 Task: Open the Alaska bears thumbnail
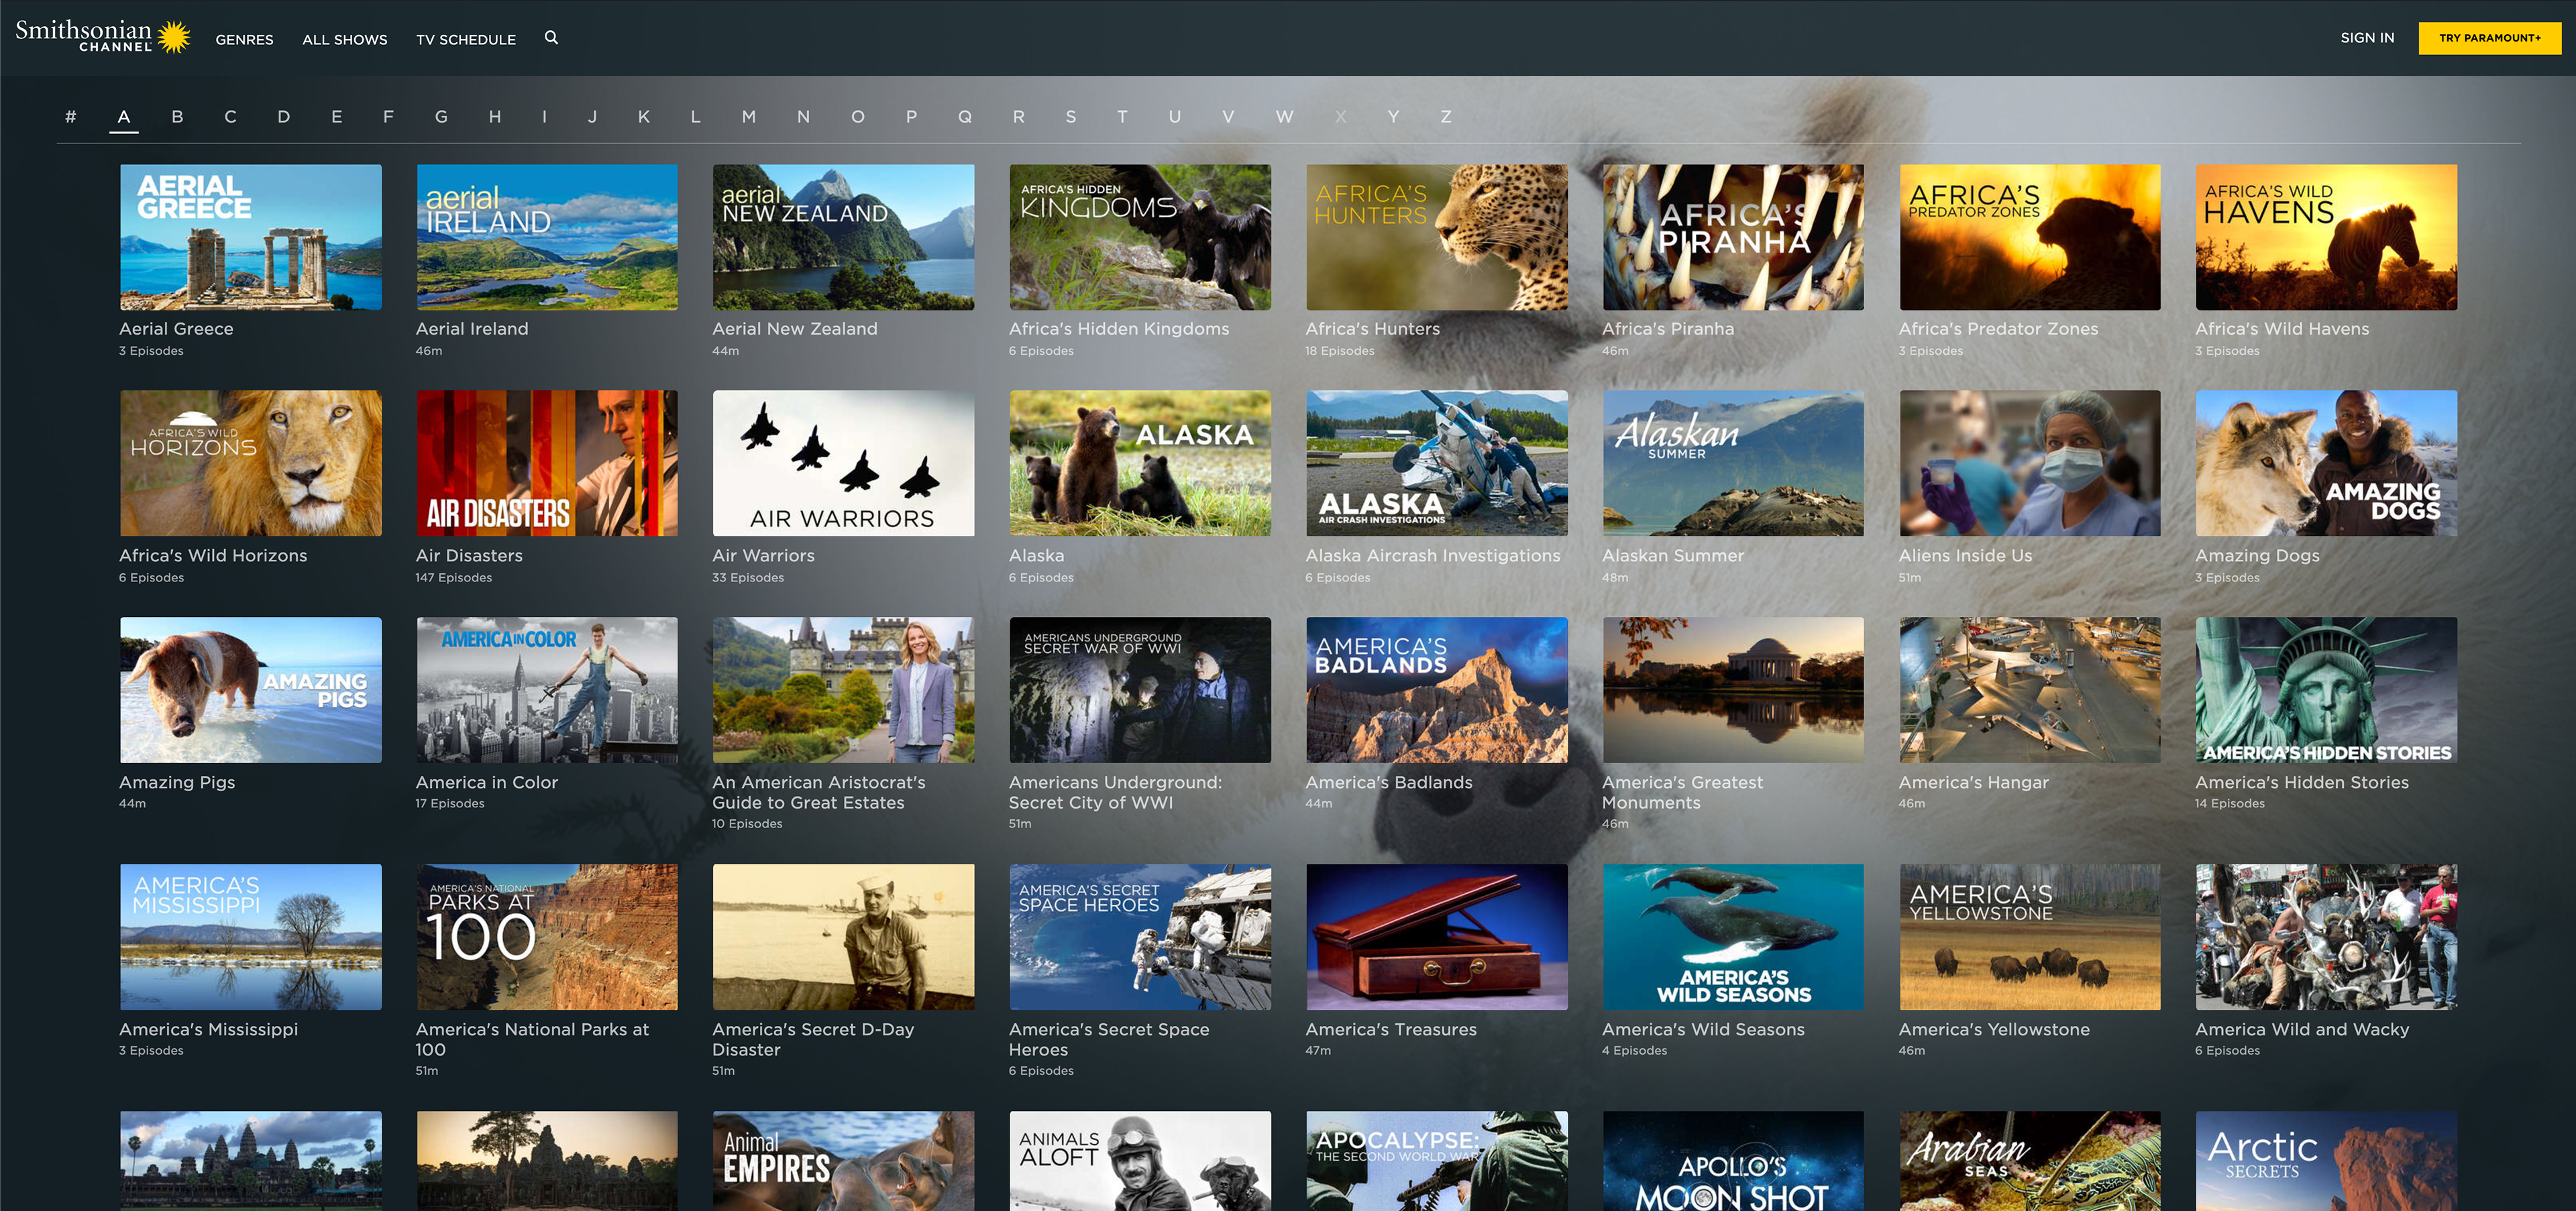[1140, 463]
